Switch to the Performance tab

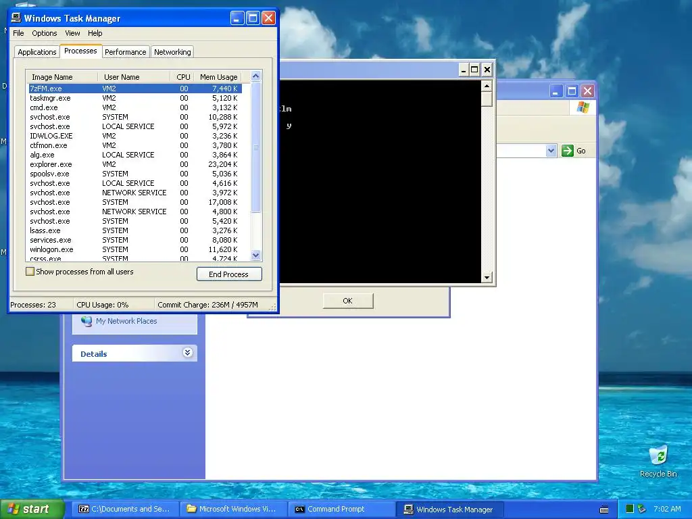coord(125,52)
